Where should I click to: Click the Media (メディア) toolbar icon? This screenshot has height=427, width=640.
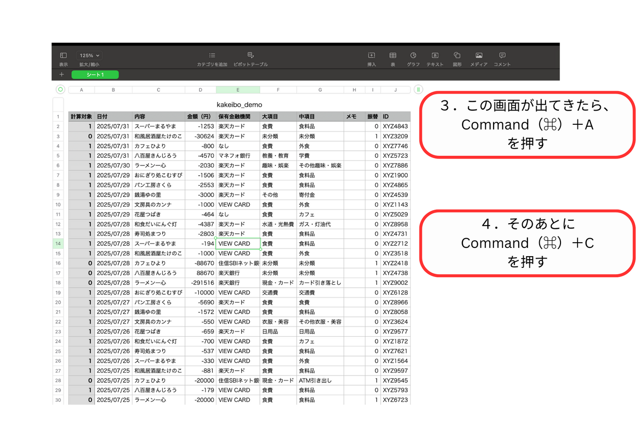479,55
